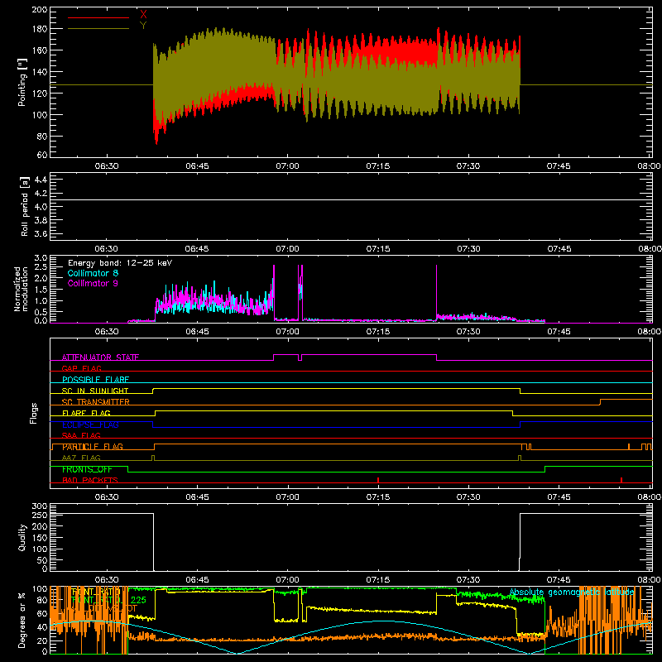
Task: Click the 'Pointing' vertical axis title
Action: [22, 82]
